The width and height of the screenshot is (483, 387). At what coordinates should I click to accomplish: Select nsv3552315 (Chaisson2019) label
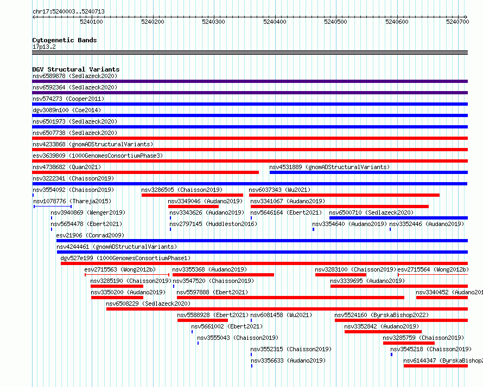pos(291,349)
